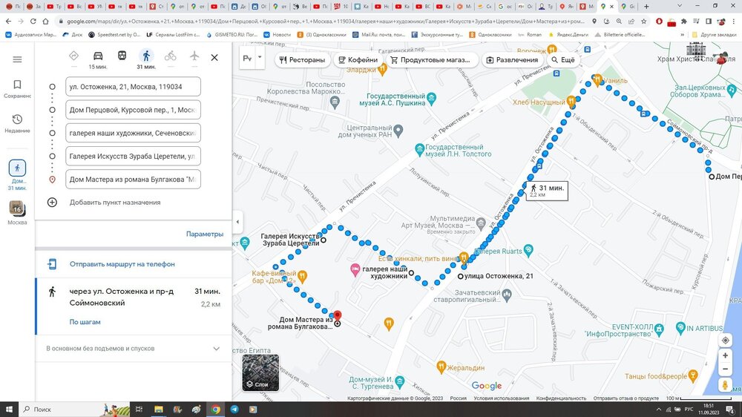Open Telegram from taskbar

point(234,410)
